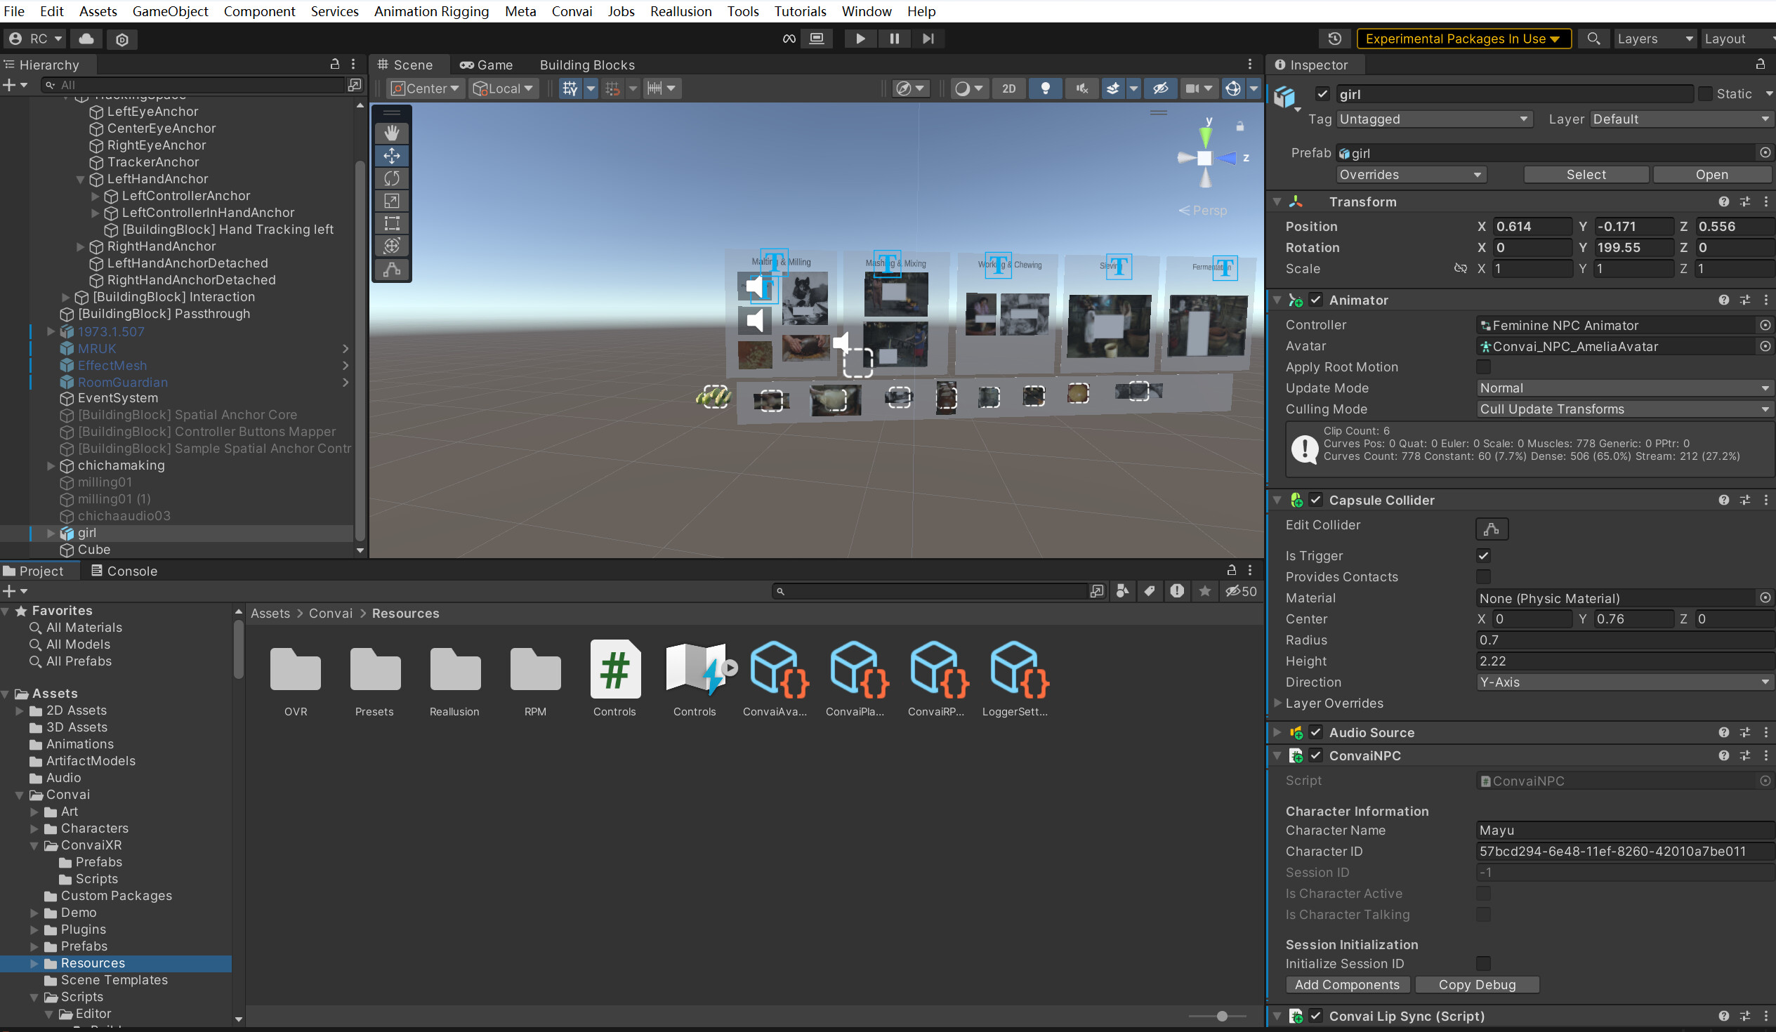The width and height of the screenshot is (1776, 1032).
Task: Open the Convai menu
Action: tap(572, 11)
